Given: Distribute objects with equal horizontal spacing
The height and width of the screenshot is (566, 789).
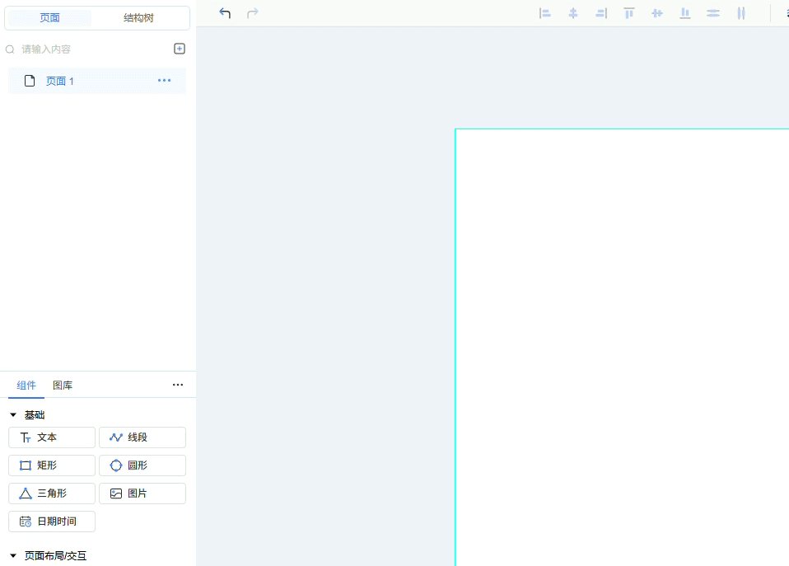Looking at the screenshot, I should tap(741, 13).
